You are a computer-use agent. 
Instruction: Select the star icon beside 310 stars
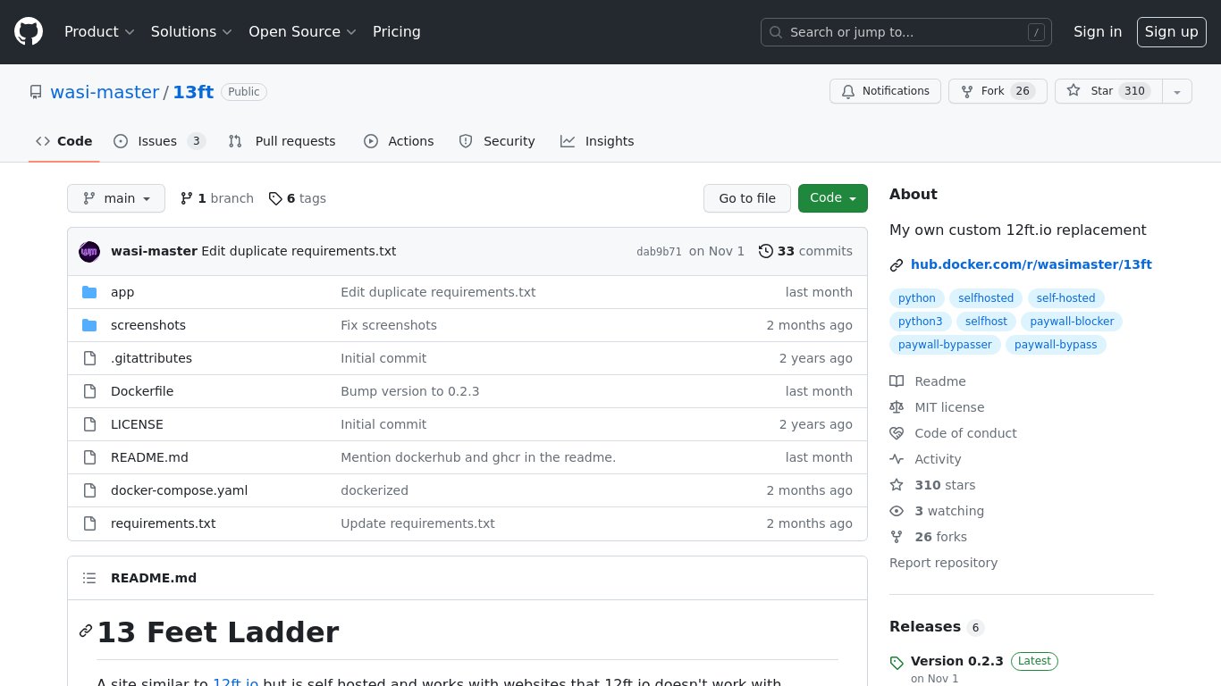tap(897, 485)
